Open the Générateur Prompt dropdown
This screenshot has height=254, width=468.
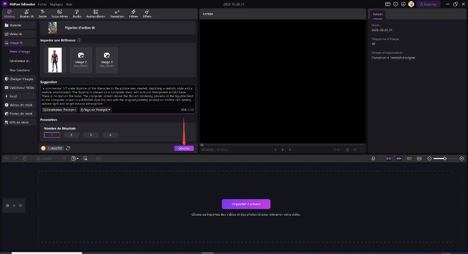59,110
